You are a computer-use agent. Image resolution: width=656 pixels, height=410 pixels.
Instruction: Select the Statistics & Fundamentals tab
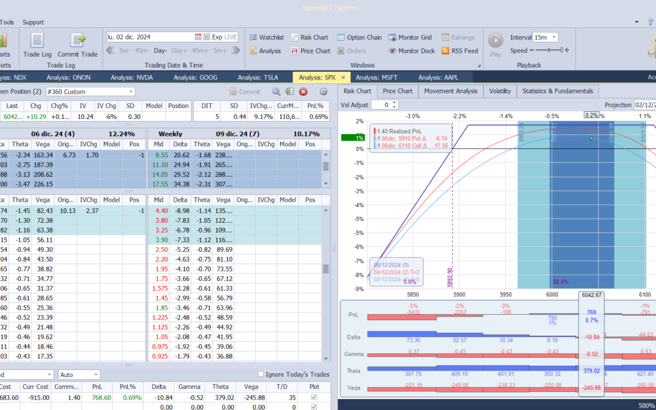coord(558,91)
